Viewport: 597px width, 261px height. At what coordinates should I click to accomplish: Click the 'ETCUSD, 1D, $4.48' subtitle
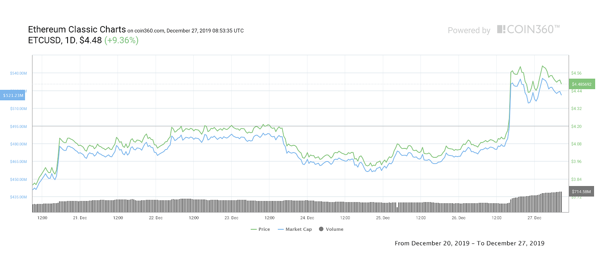[x=65, y=40]
